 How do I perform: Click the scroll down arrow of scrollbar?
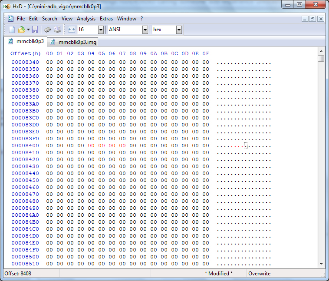click(x=321, y=263)
